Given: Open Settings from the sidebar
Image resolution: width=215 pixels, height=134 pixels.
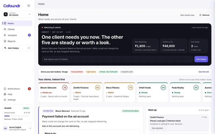Looking at the screenshot, I should click(17, 100).
